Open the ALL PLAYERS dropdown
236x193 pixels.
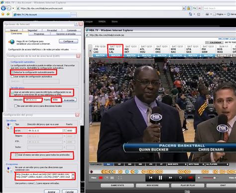217,164
